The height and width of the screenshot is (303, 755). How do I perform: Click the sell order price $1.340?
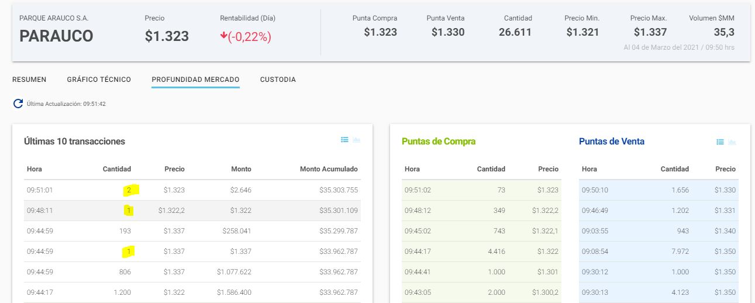(x=725, y=231)
